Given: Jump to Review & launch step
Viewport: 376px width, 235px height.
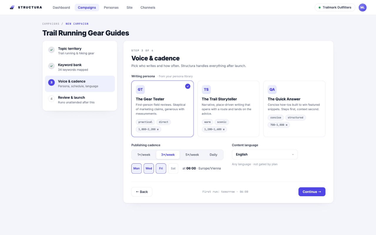Looking at the screenshot, I should click(x=80, y=100).
